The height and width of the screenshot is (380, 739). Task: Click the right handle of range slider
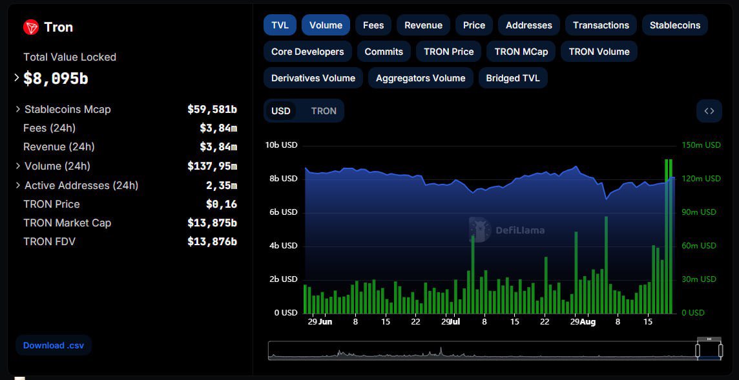pyautogui.click(x=720, y=350)
